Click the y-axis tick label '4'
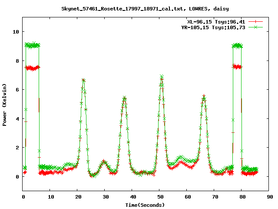 17,119
